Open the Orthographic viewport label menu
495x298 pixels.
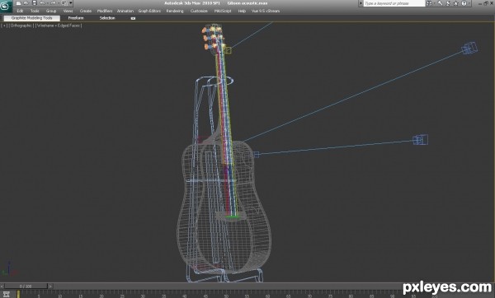(21, 26)
